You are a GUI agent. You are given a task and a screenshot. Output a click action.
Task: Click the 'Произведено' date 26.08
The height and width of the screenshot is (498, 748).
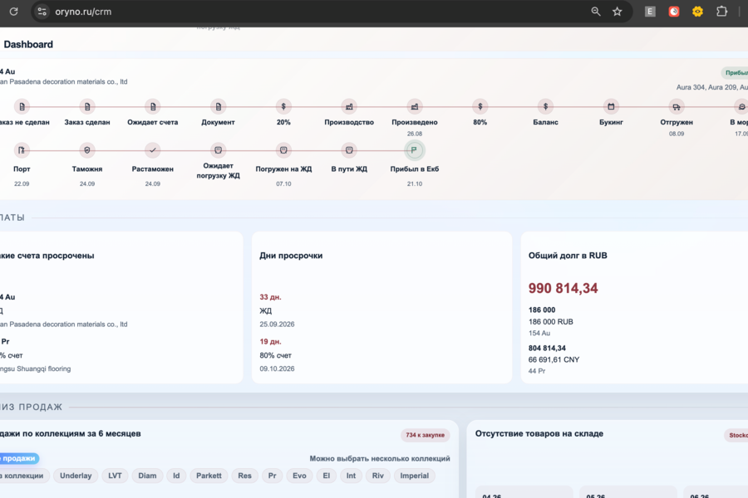415,134
